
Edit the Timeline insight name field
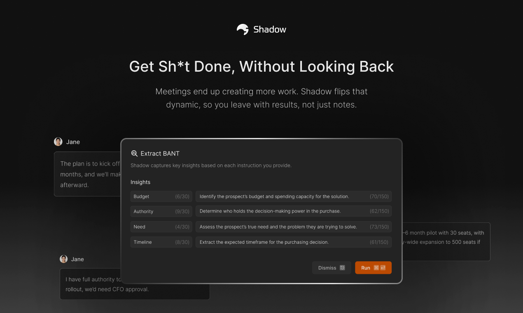(161, 242)
